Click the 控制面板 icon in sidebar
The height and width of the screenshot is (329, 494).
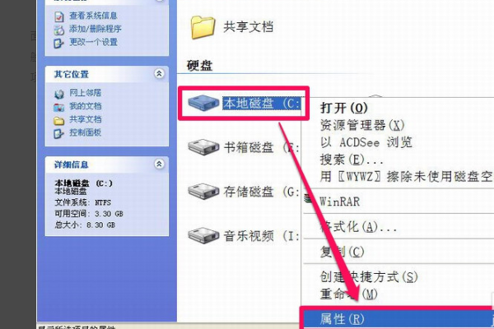59,133
